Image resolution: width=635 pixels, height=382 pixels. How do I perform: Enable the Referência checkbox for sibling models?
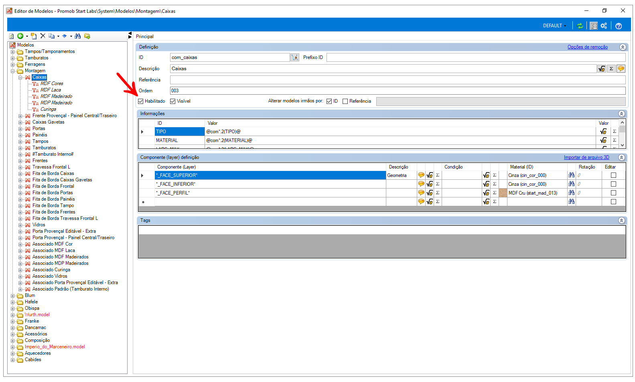pos(345,102)
